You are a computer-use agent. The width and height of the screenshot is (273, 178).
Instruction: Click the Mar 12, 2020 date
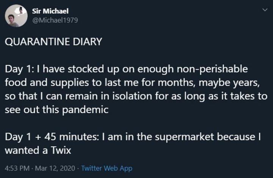point(53,168)
